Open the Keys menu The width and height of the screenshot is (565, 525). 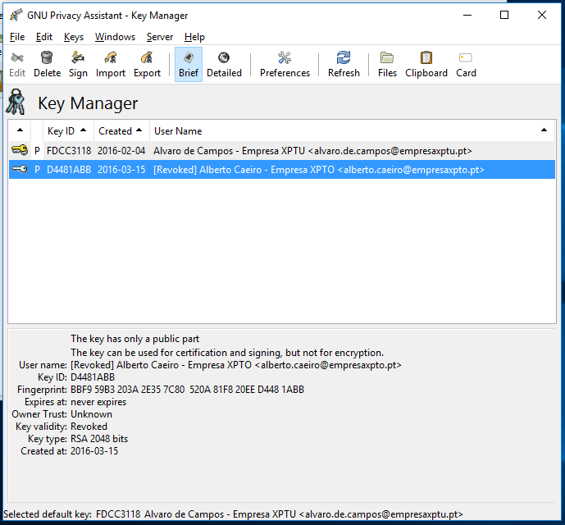click(x=74, y=37)
